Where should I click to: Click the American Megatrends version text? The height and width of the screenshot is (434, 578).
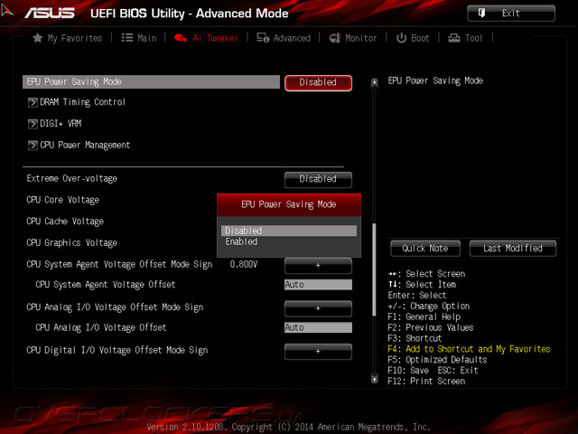289,427
